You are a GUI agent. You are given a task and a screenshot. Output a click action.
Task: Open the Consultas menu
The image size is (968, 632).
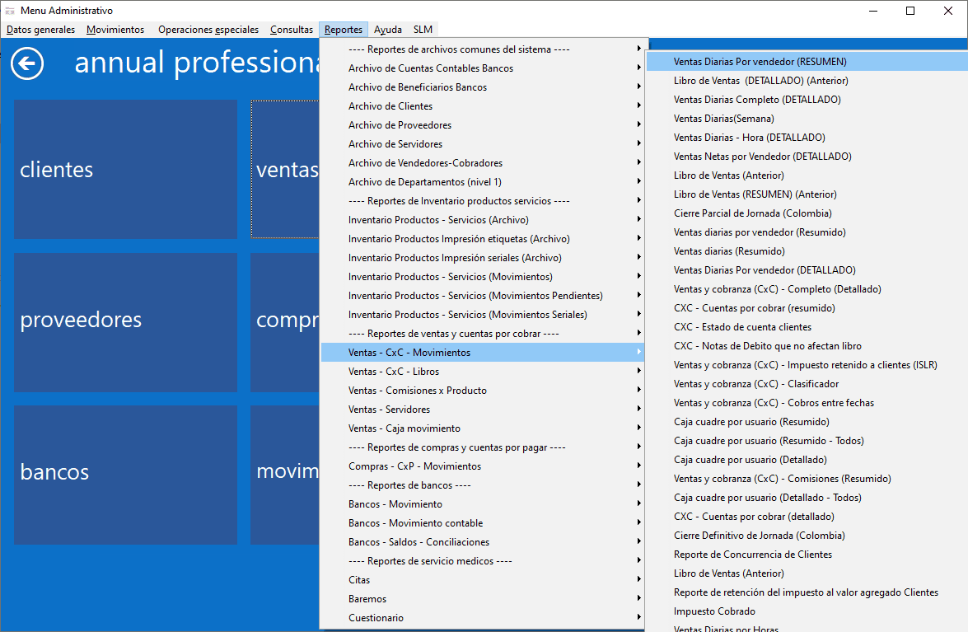(x=292, y=30)
